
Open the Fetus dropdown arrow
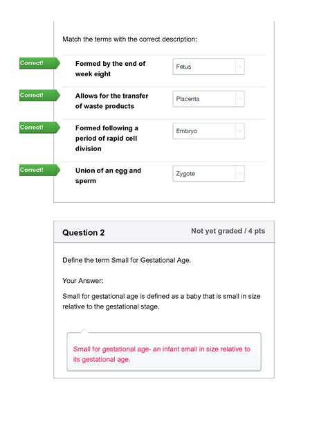[239, 67]
